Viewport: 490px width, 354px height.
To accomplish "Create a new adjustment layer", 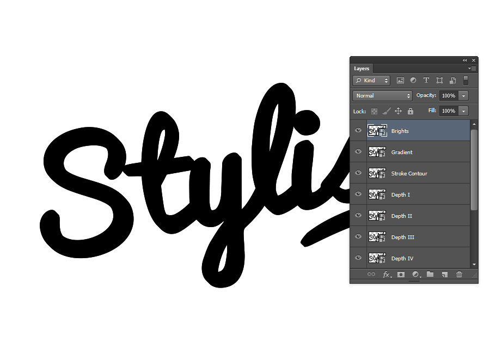I will pyautogui.click(x=415, y=274).
